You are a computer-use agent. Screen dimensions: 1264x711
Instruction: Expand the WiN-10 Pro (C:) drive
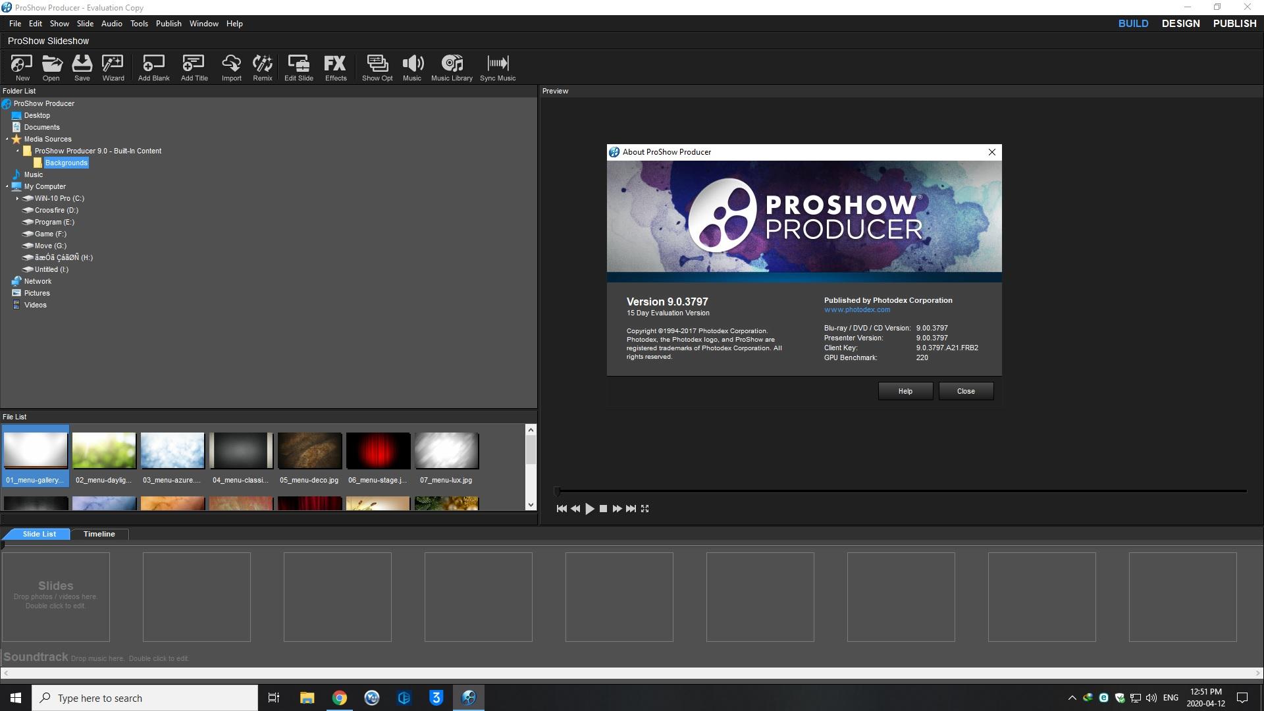(18, 198)
